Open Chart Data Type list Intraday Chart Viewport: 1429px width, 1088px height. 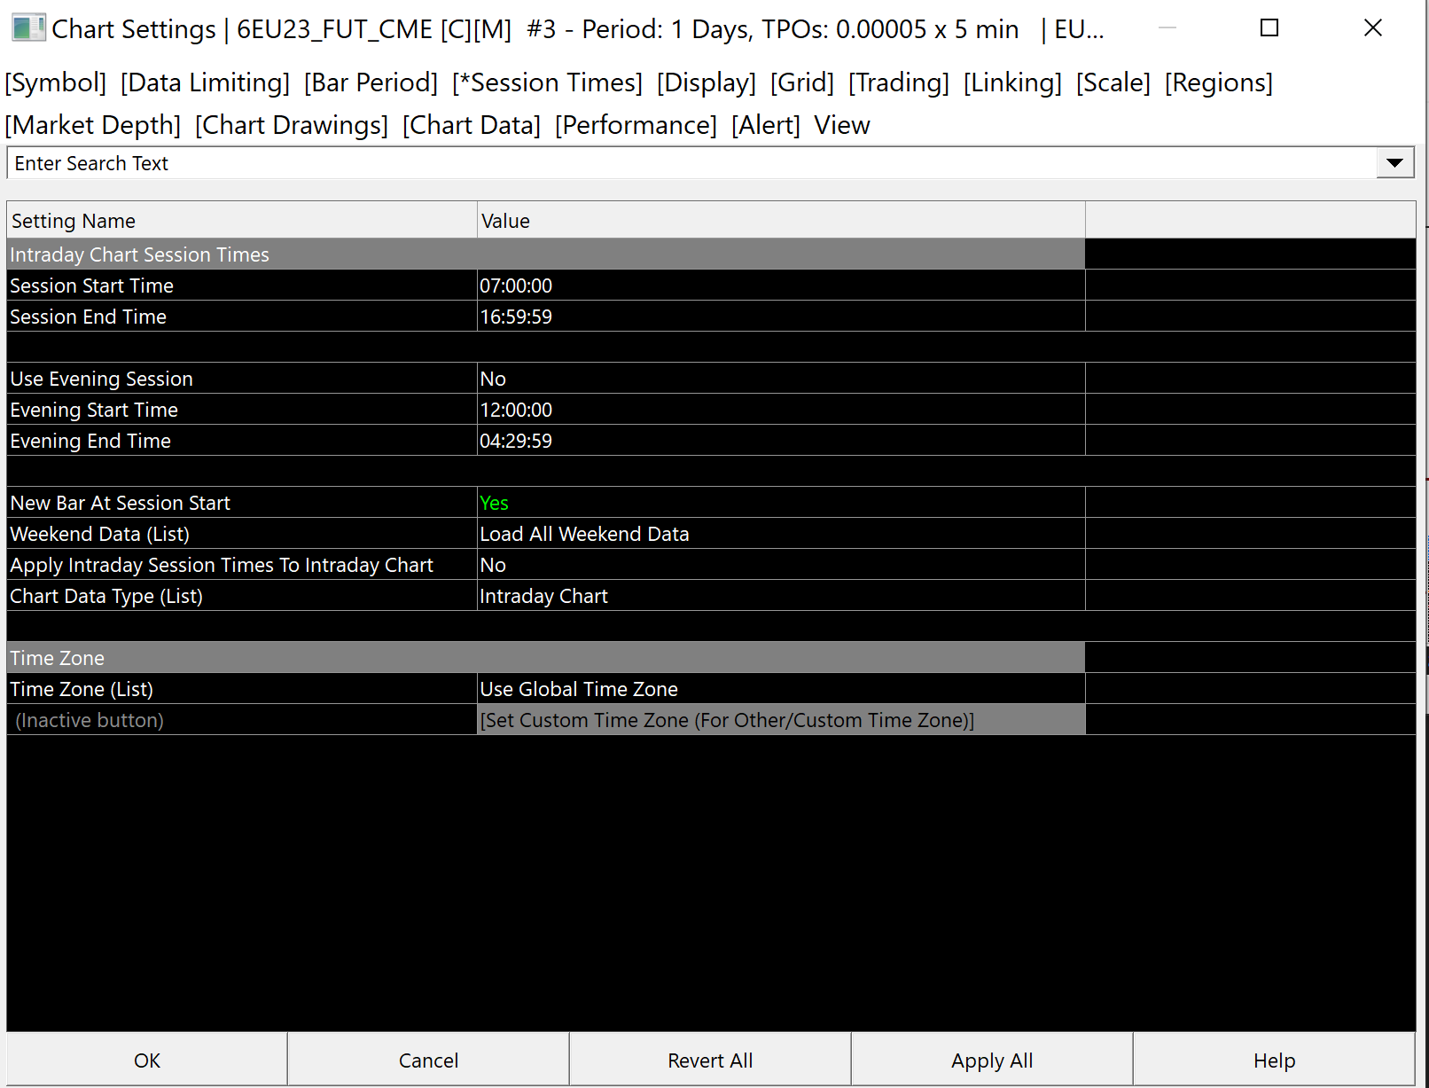(x=781, y=596)
